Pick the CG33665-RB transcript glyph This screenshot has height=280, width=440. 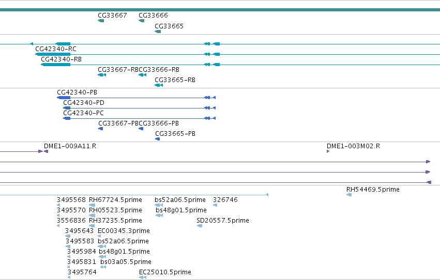tap(159, 85)
